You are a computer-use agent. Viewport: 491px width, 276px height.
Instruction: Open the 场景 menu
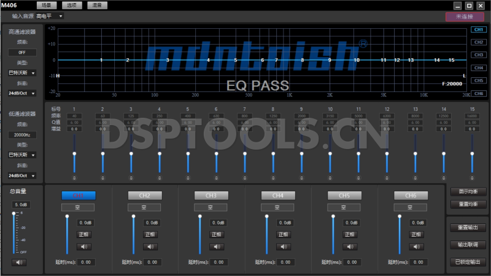[45, 5]
